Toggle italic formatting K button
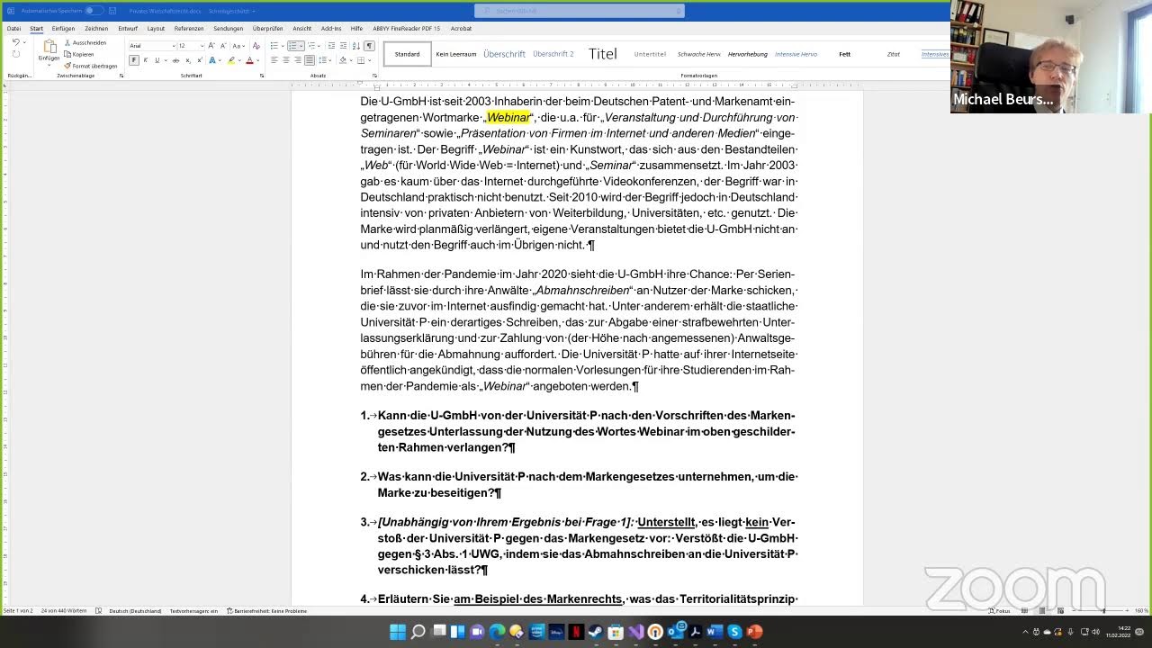 point(146,60)
